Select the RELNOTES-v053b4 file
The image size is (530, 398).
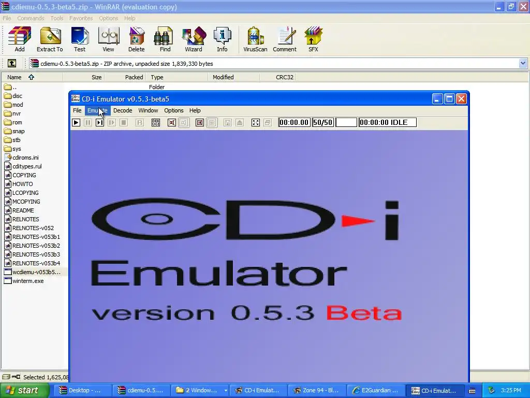click(x=33, y=263)
